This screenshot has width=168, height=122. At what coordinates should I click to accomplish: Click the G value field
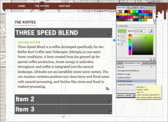coord(124,40)
